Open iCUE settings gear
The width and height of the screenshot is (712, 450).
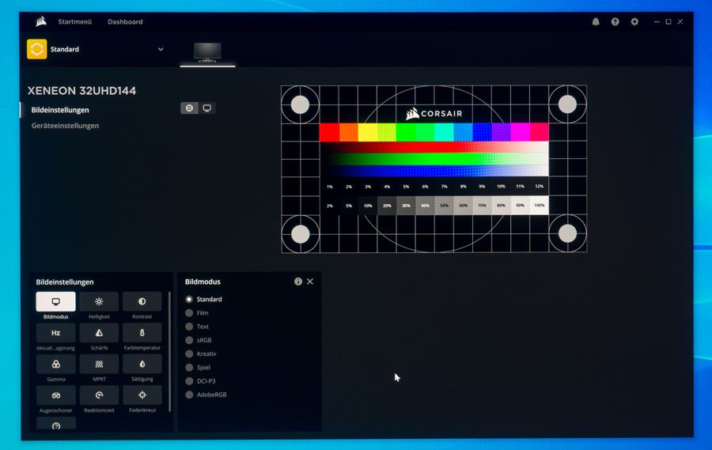click(x=634, y=22)
